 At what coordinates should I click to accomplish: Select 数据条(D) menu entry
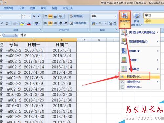coord(140,51)
